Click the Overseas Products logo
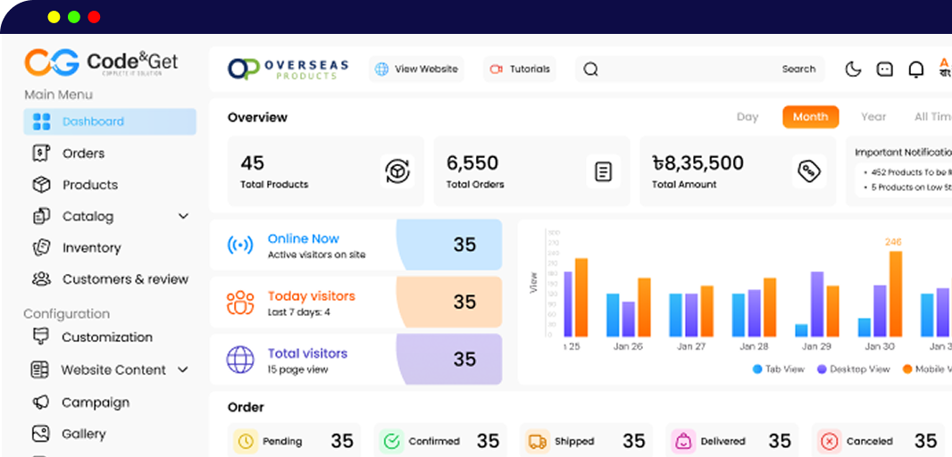952x457 pixels. click(288, 69)
